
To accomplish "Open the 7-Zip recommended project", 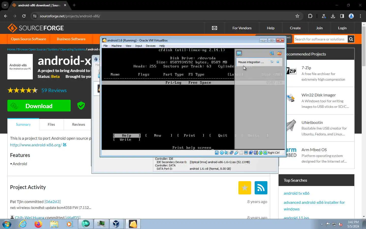I will point(306,68).
